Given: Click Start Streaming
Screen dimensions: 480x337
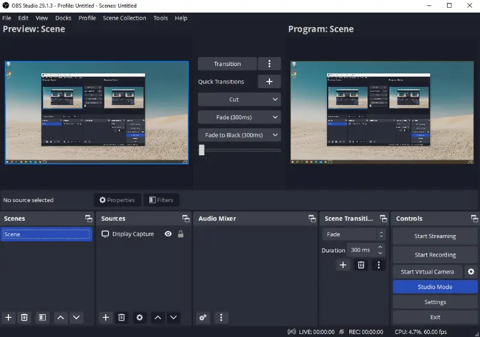Looking at the screenshot, I should (435, 236).
